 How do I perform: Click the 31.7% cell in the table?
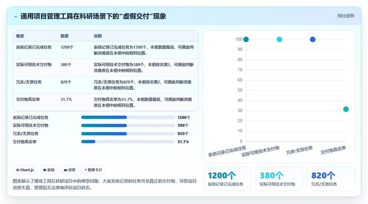[66, 99]
